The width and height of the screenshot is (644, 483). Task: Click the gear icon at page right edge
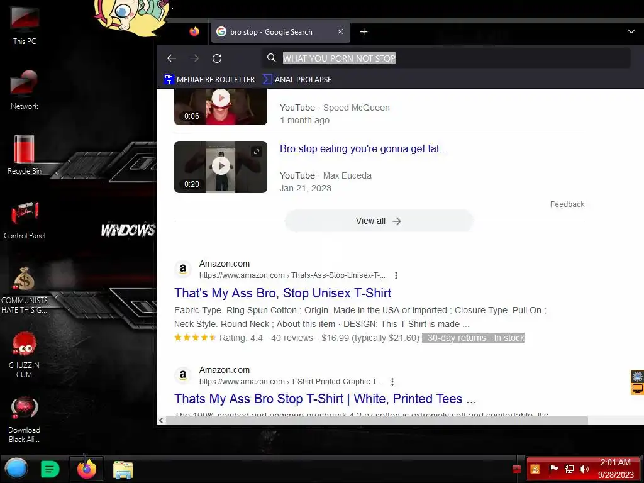click(x=638, y=376)
